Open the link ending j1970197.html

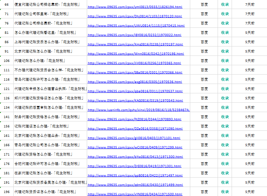135,44
